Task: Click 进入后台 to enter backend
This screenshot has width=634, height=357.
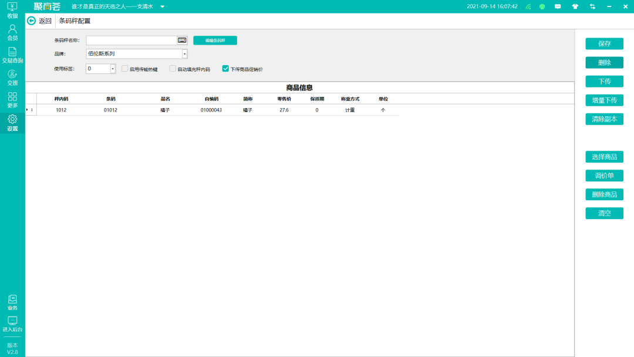Action: coord(12,323)
